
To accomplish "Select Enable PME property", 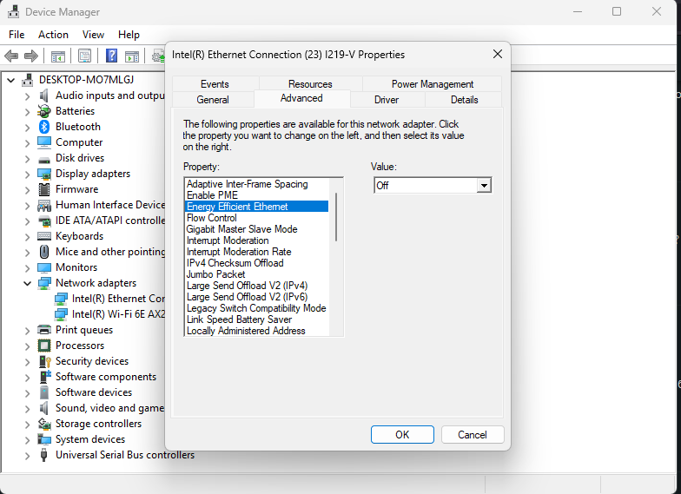I will (256, 194).
